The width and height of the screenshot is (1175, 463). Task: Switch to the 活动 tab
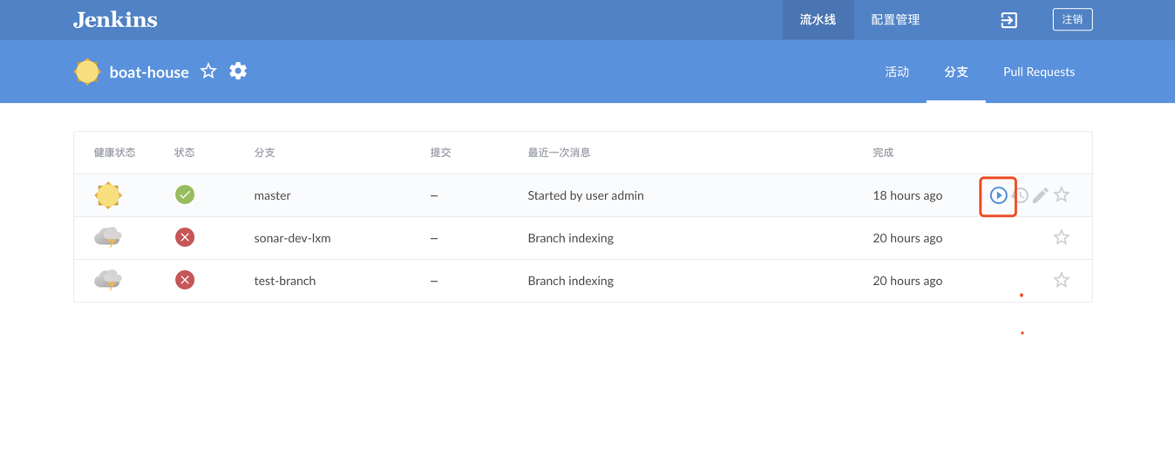click(x=897, y=71)
